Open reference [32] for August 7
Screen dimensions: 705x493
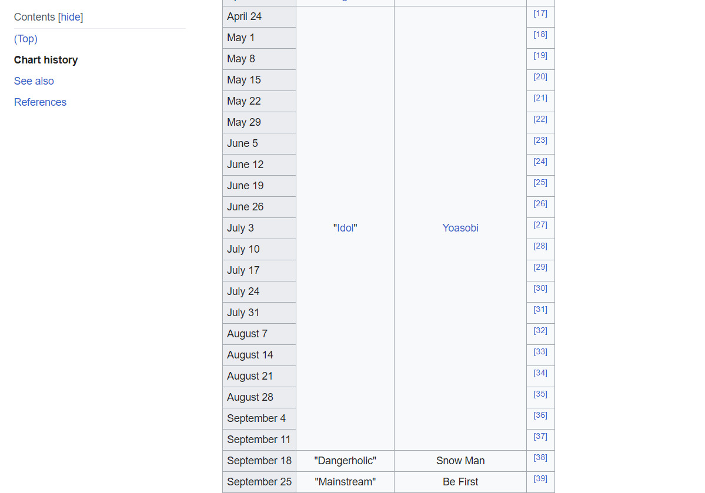540,331
